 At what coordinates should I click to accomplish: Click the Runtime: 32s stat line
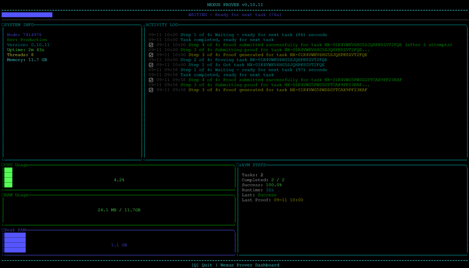pos(258,190)
